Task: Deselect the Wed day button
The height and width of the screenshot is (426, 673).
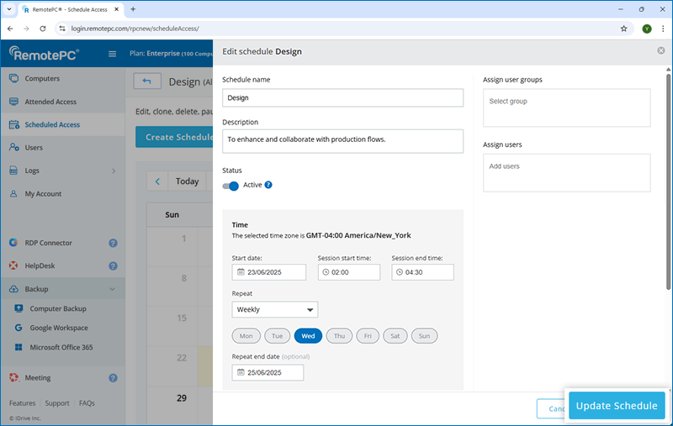Action: 308,336
